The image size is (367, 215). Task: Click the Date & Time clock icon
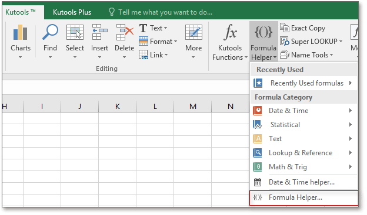point(258,111)
